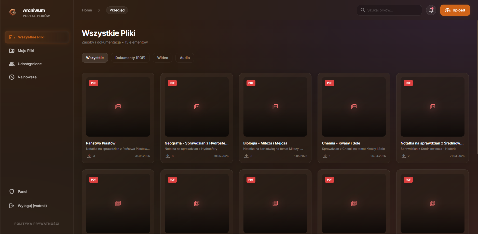Open Chemia - Kwasy i Sole title
This screenshot has height=234, width=478.
click(341, 143)
